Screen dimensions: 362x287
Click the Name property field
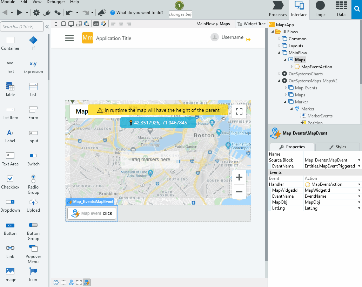click(333, 154)
